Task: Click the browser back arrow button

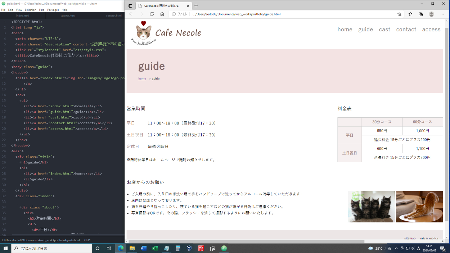Action: coord(131,14)
